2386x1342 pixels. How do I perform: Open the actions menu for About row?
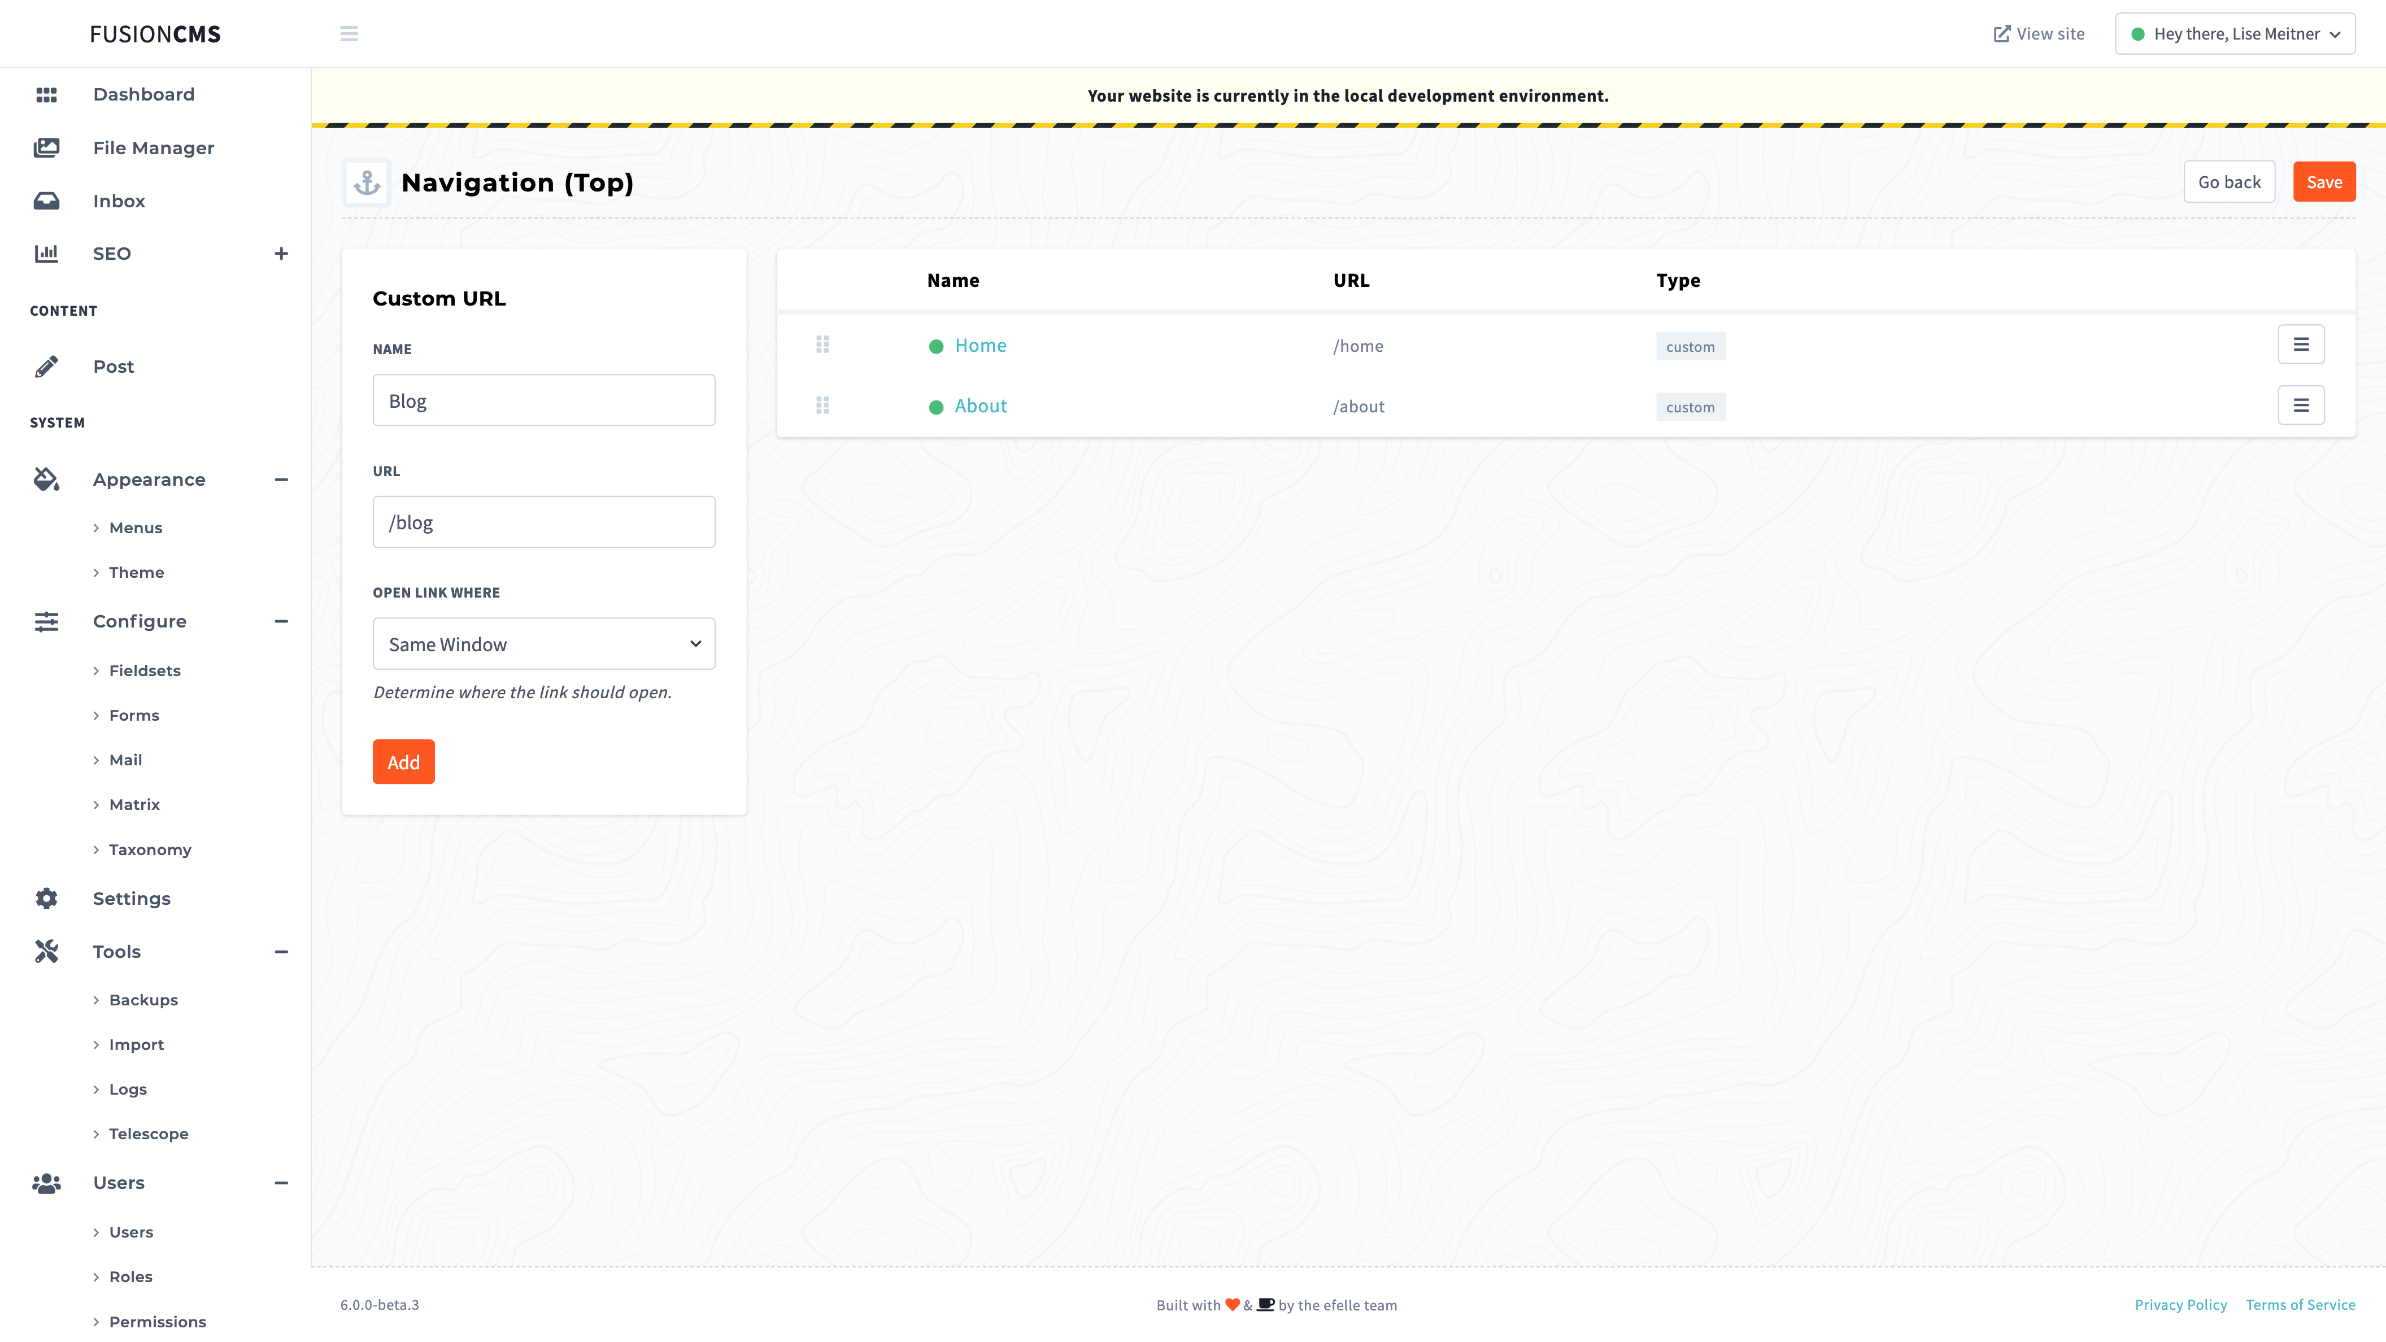2301,406
